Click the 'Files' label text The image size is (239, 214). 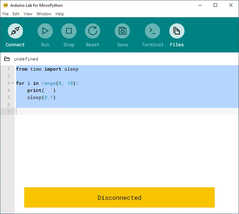177,45
